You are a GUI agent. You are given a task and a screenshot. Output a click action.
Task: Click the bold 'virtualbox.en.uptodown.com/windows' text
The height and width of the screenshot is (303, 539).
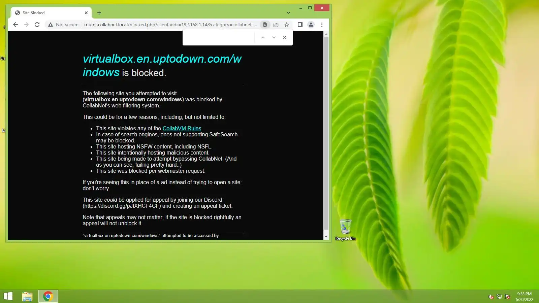(x=133, y=100)
